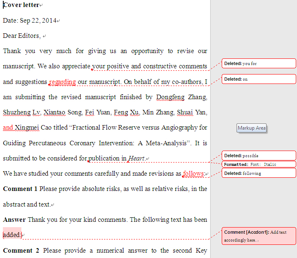Viewport: 297px width, 258px height.
Task: Click the "Deleted: following" revision balloon
Action: 258,173
